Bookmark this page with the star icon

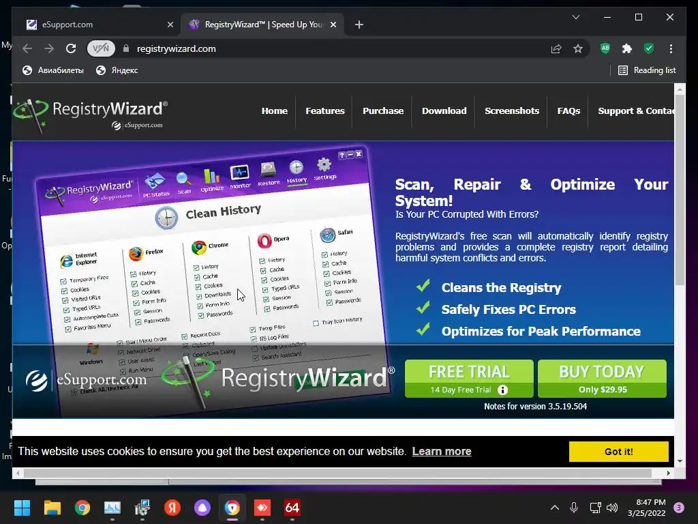coord(578,48)
